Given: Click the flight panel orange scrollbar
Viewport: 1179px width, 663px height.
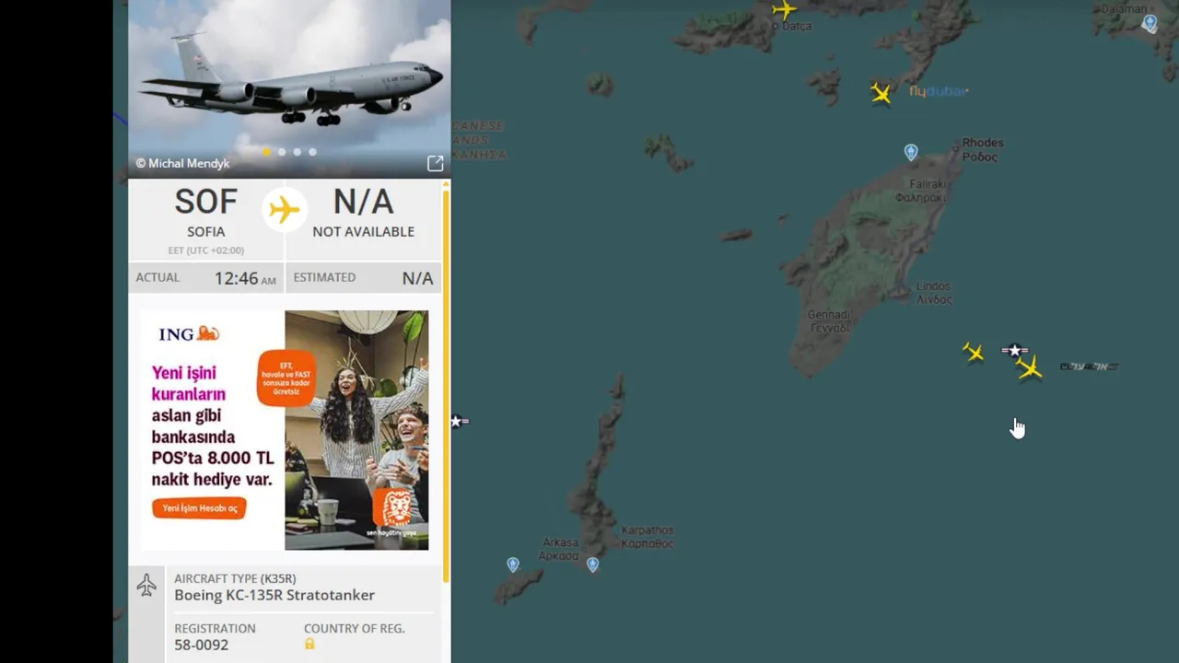Looking at the screenshot, I should tap(446, 382).
